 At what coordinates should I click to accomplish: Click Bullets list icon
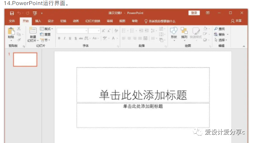tap(124, 31)
